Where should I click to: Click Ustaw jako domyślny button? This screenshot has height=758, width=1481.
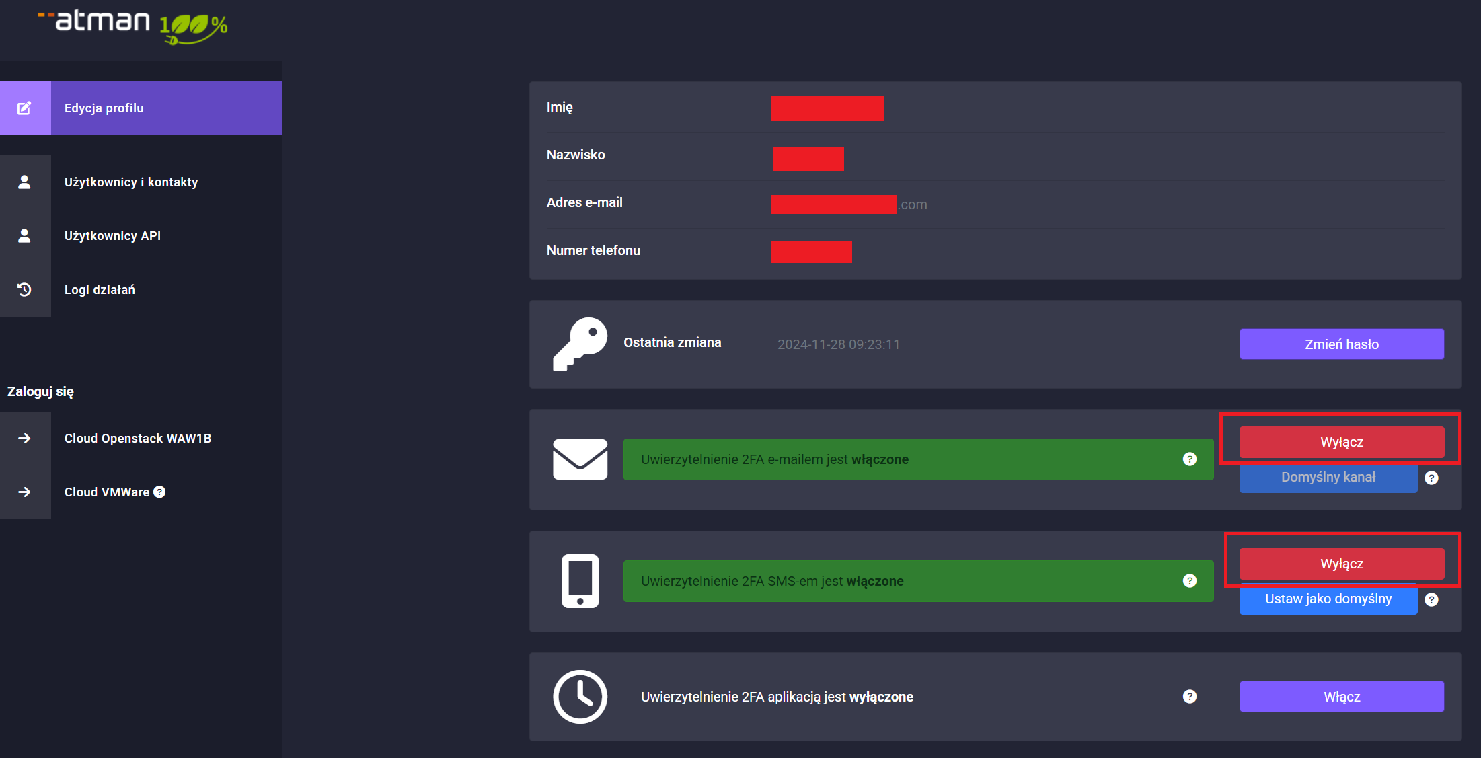(x=1328, y=600)
